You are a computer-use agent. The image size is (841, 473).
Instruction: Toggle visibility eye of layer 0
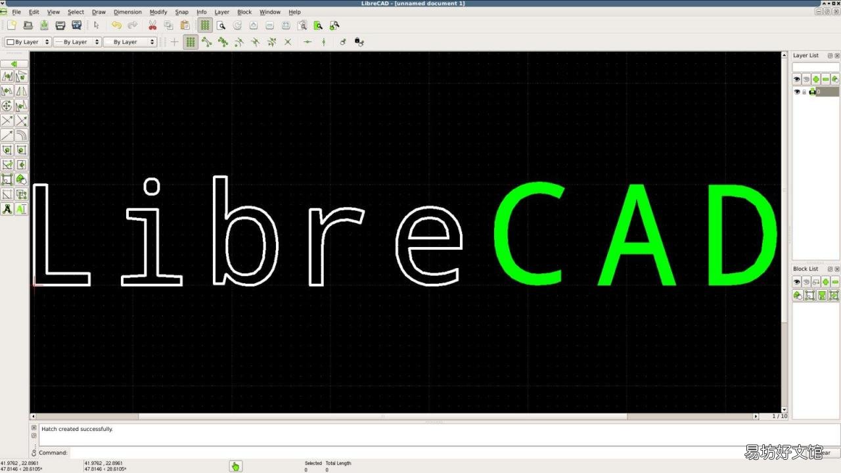tap(797, 92)
